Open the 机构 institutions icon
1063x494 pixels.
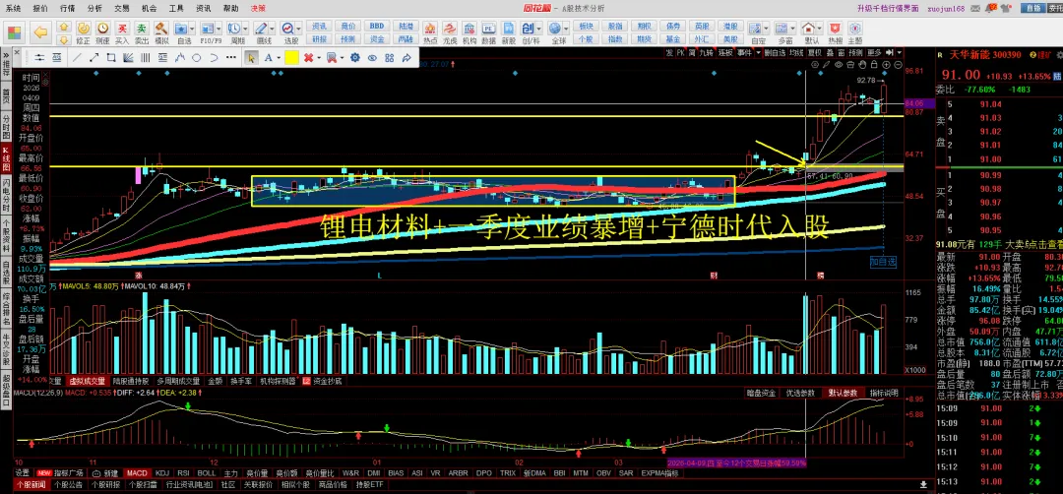point(469,32)
